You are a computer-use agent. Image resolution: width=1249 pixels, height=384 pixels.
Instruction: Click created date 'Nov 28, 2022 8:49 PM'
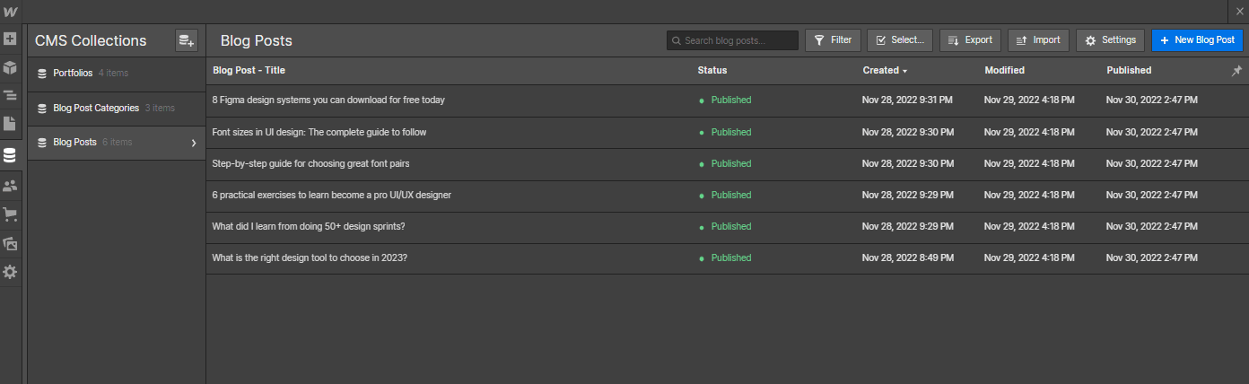pos(908,257)
